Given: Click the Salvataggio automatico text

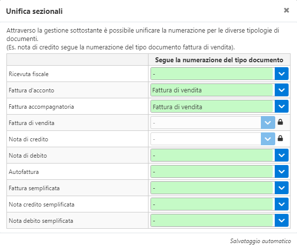Looking at the screenshot, I should (260, 241).
